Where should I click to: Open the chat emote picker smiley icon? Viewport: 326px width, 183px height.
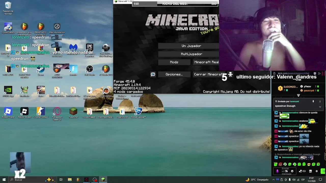(x=292, y=171)
